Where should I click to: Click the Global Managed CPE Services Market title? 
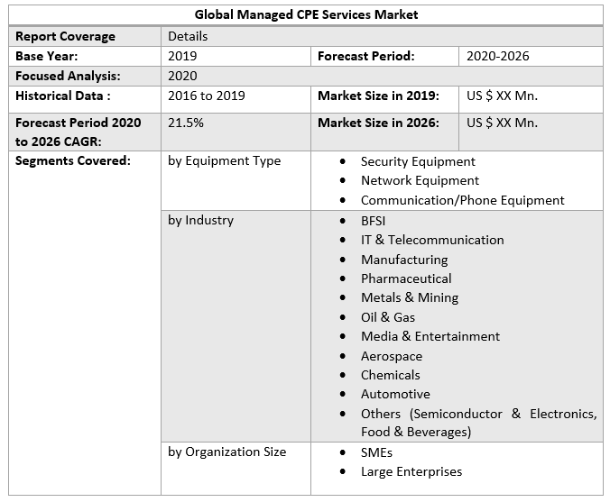(307, 15)
